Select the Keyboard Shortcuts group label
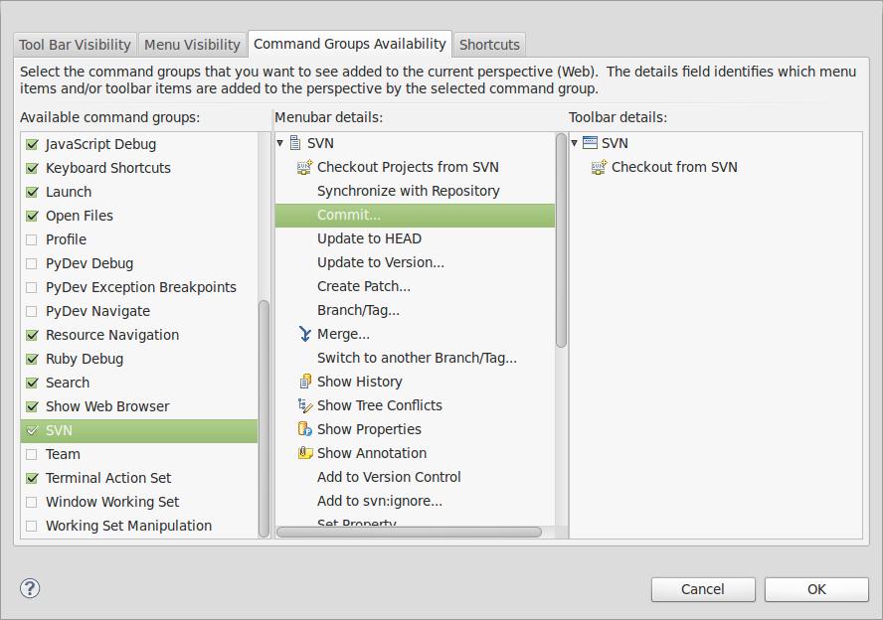The image size is (883, 620). [108, 168]
